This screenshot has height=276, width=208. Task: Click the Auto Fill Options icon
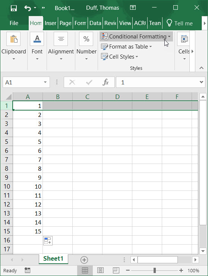(x=48, y=241)
